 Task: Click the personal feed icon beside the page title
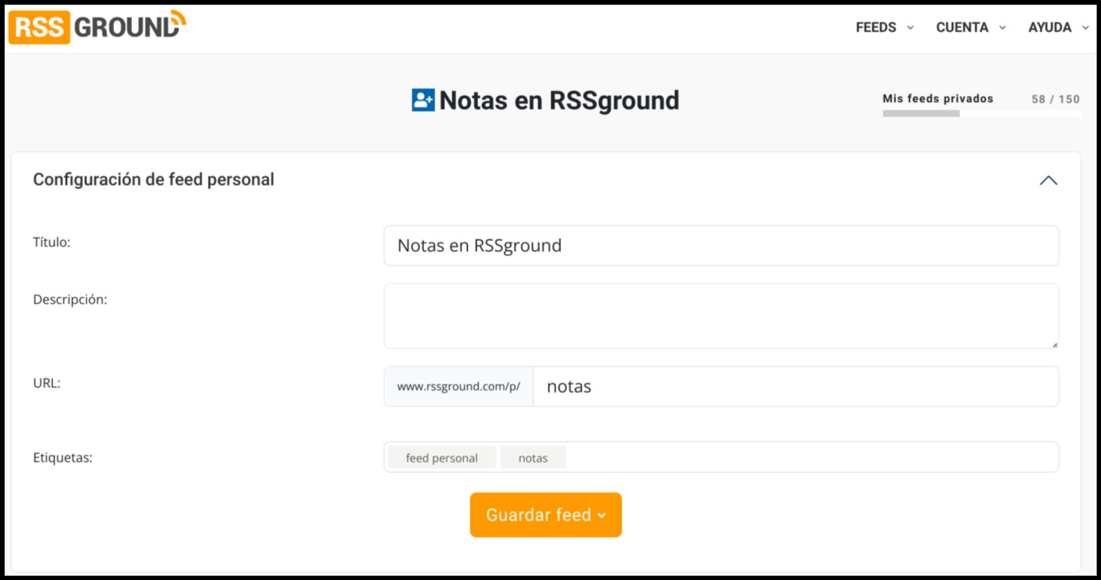click(423, 100)
